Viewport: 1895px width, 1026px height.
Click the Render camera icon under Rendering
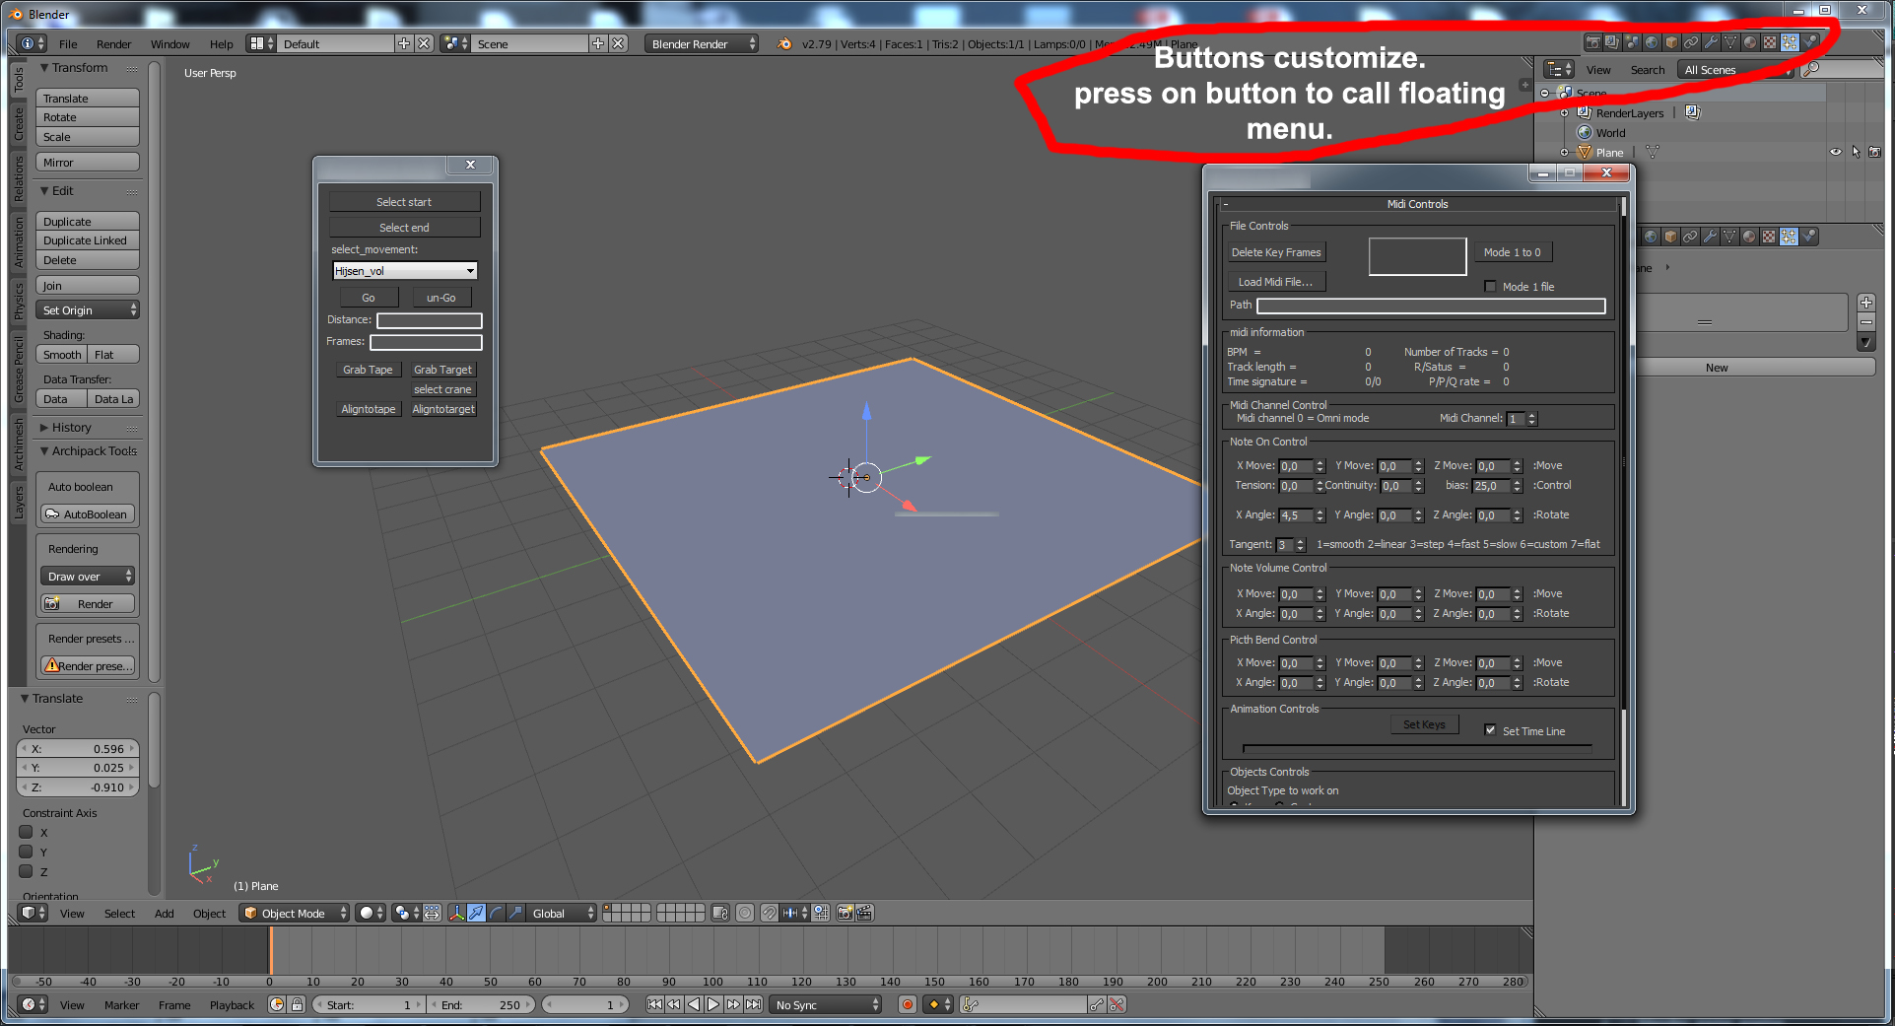point(52,604)
